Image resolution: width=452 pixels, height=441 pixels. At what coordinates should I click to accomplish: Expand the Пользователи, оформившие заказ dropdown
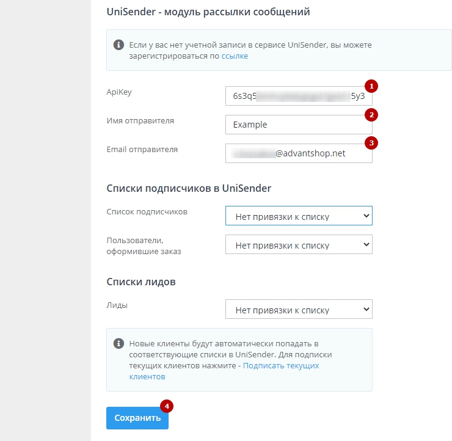(x=298, y=245)
